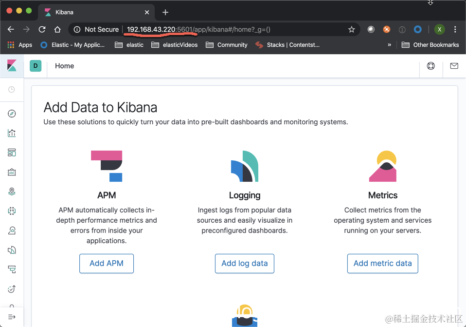Open Logs from the sidebar icon
The width and height of the screenshot is (466, 327).
click(12, 250)
